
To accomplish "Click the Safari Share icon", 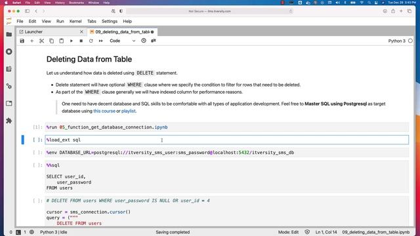I will pyautogui.click(x=393, y=11).
